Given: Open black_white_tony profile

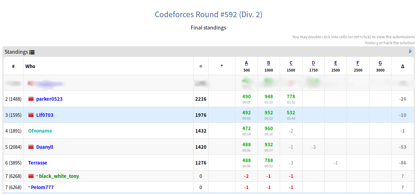Looking at the screenshot, I should coord(59,176).
